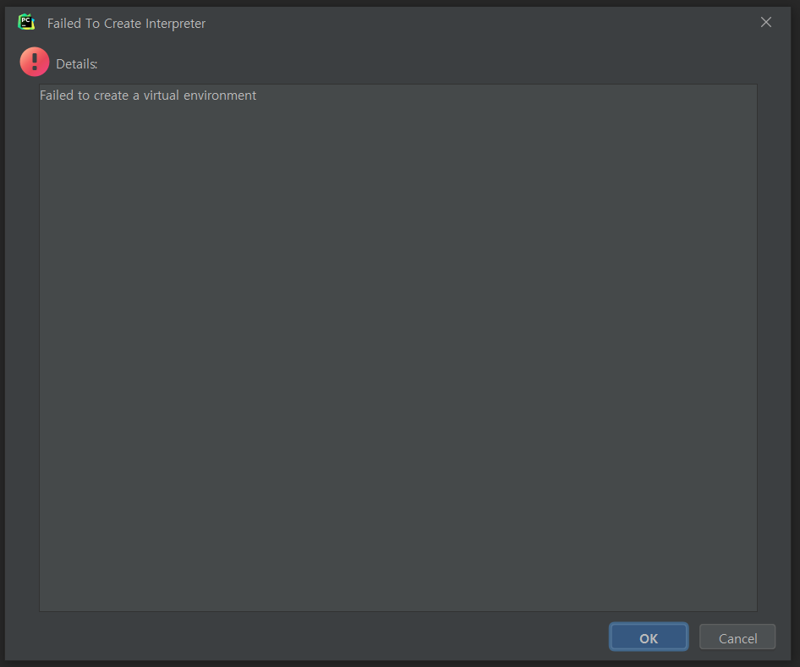Click the PyCharm logo in the title bar
This screenshot has height=667, width=800.
point(26,23)
